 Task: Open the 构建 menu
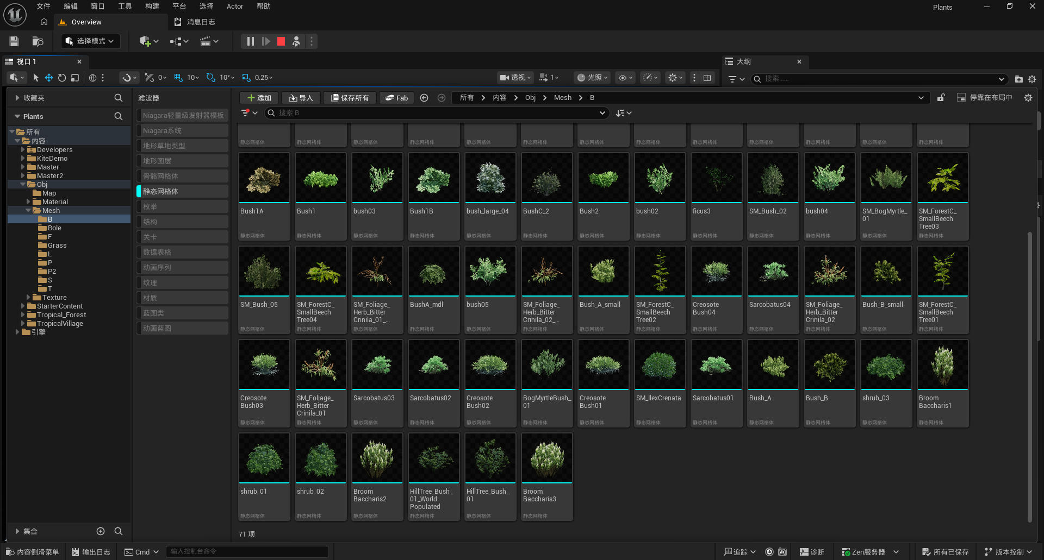pyautogui.click(x=152, y=7)
